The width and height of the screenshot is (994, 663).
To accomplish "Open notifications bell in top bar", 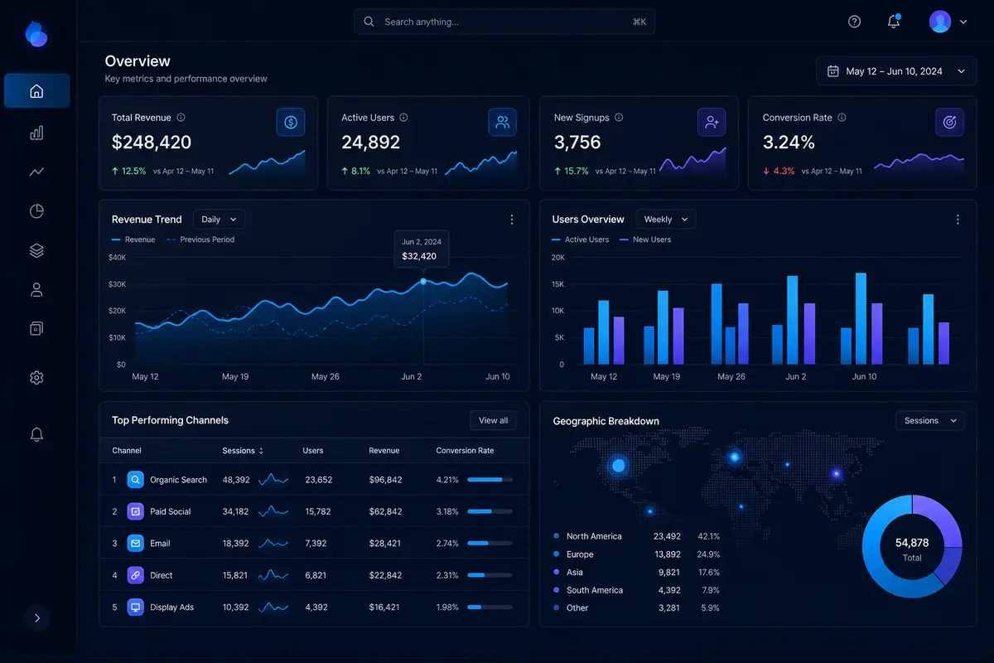I will tap(894, 22).
